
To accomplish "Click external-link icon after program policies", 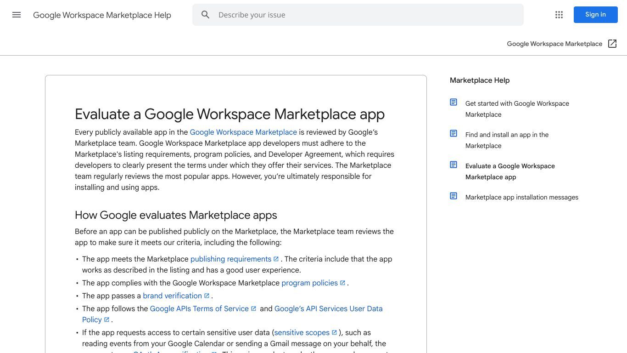I will 342,283.
